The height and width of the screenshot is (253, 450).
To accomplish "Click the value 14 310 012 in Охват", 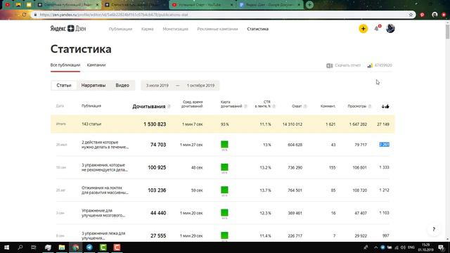I will 292,124.
